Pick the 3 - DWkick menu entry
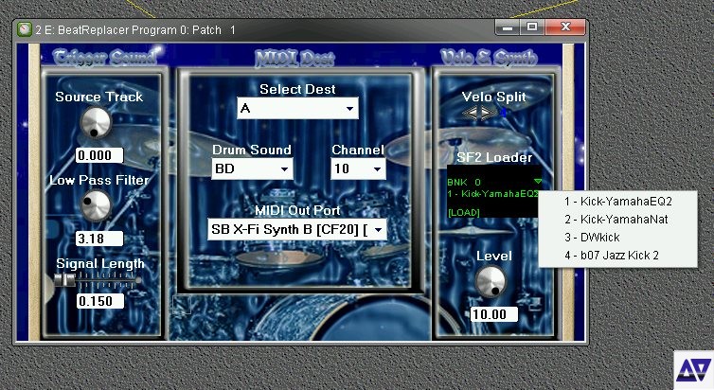 616,238
